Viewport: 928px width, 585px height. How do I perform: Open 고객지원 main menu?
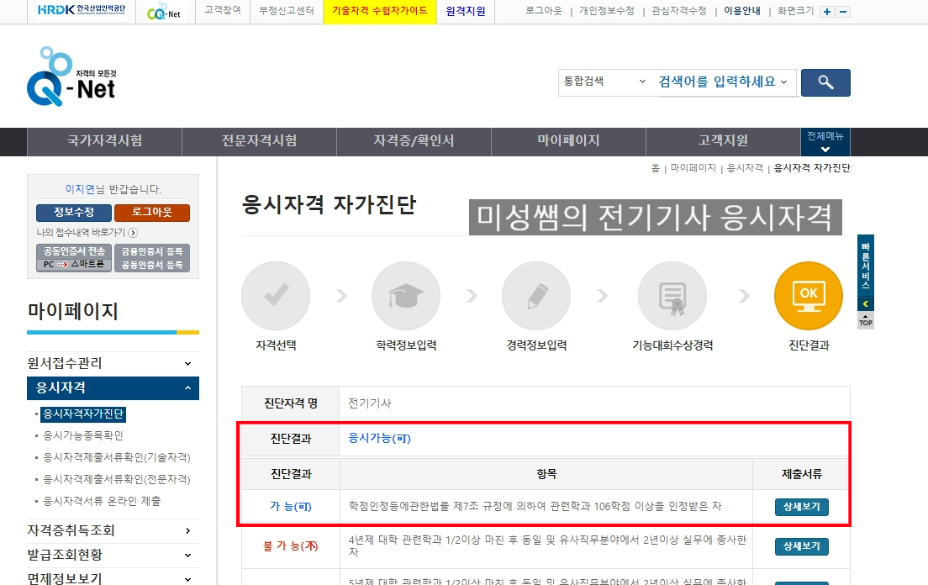tap(723, 140)
